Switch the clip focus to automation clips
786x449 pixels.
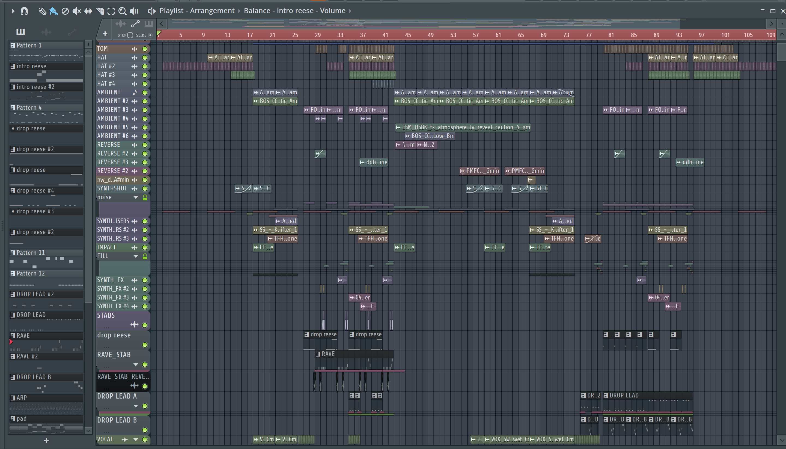click(x=135, y=24)
